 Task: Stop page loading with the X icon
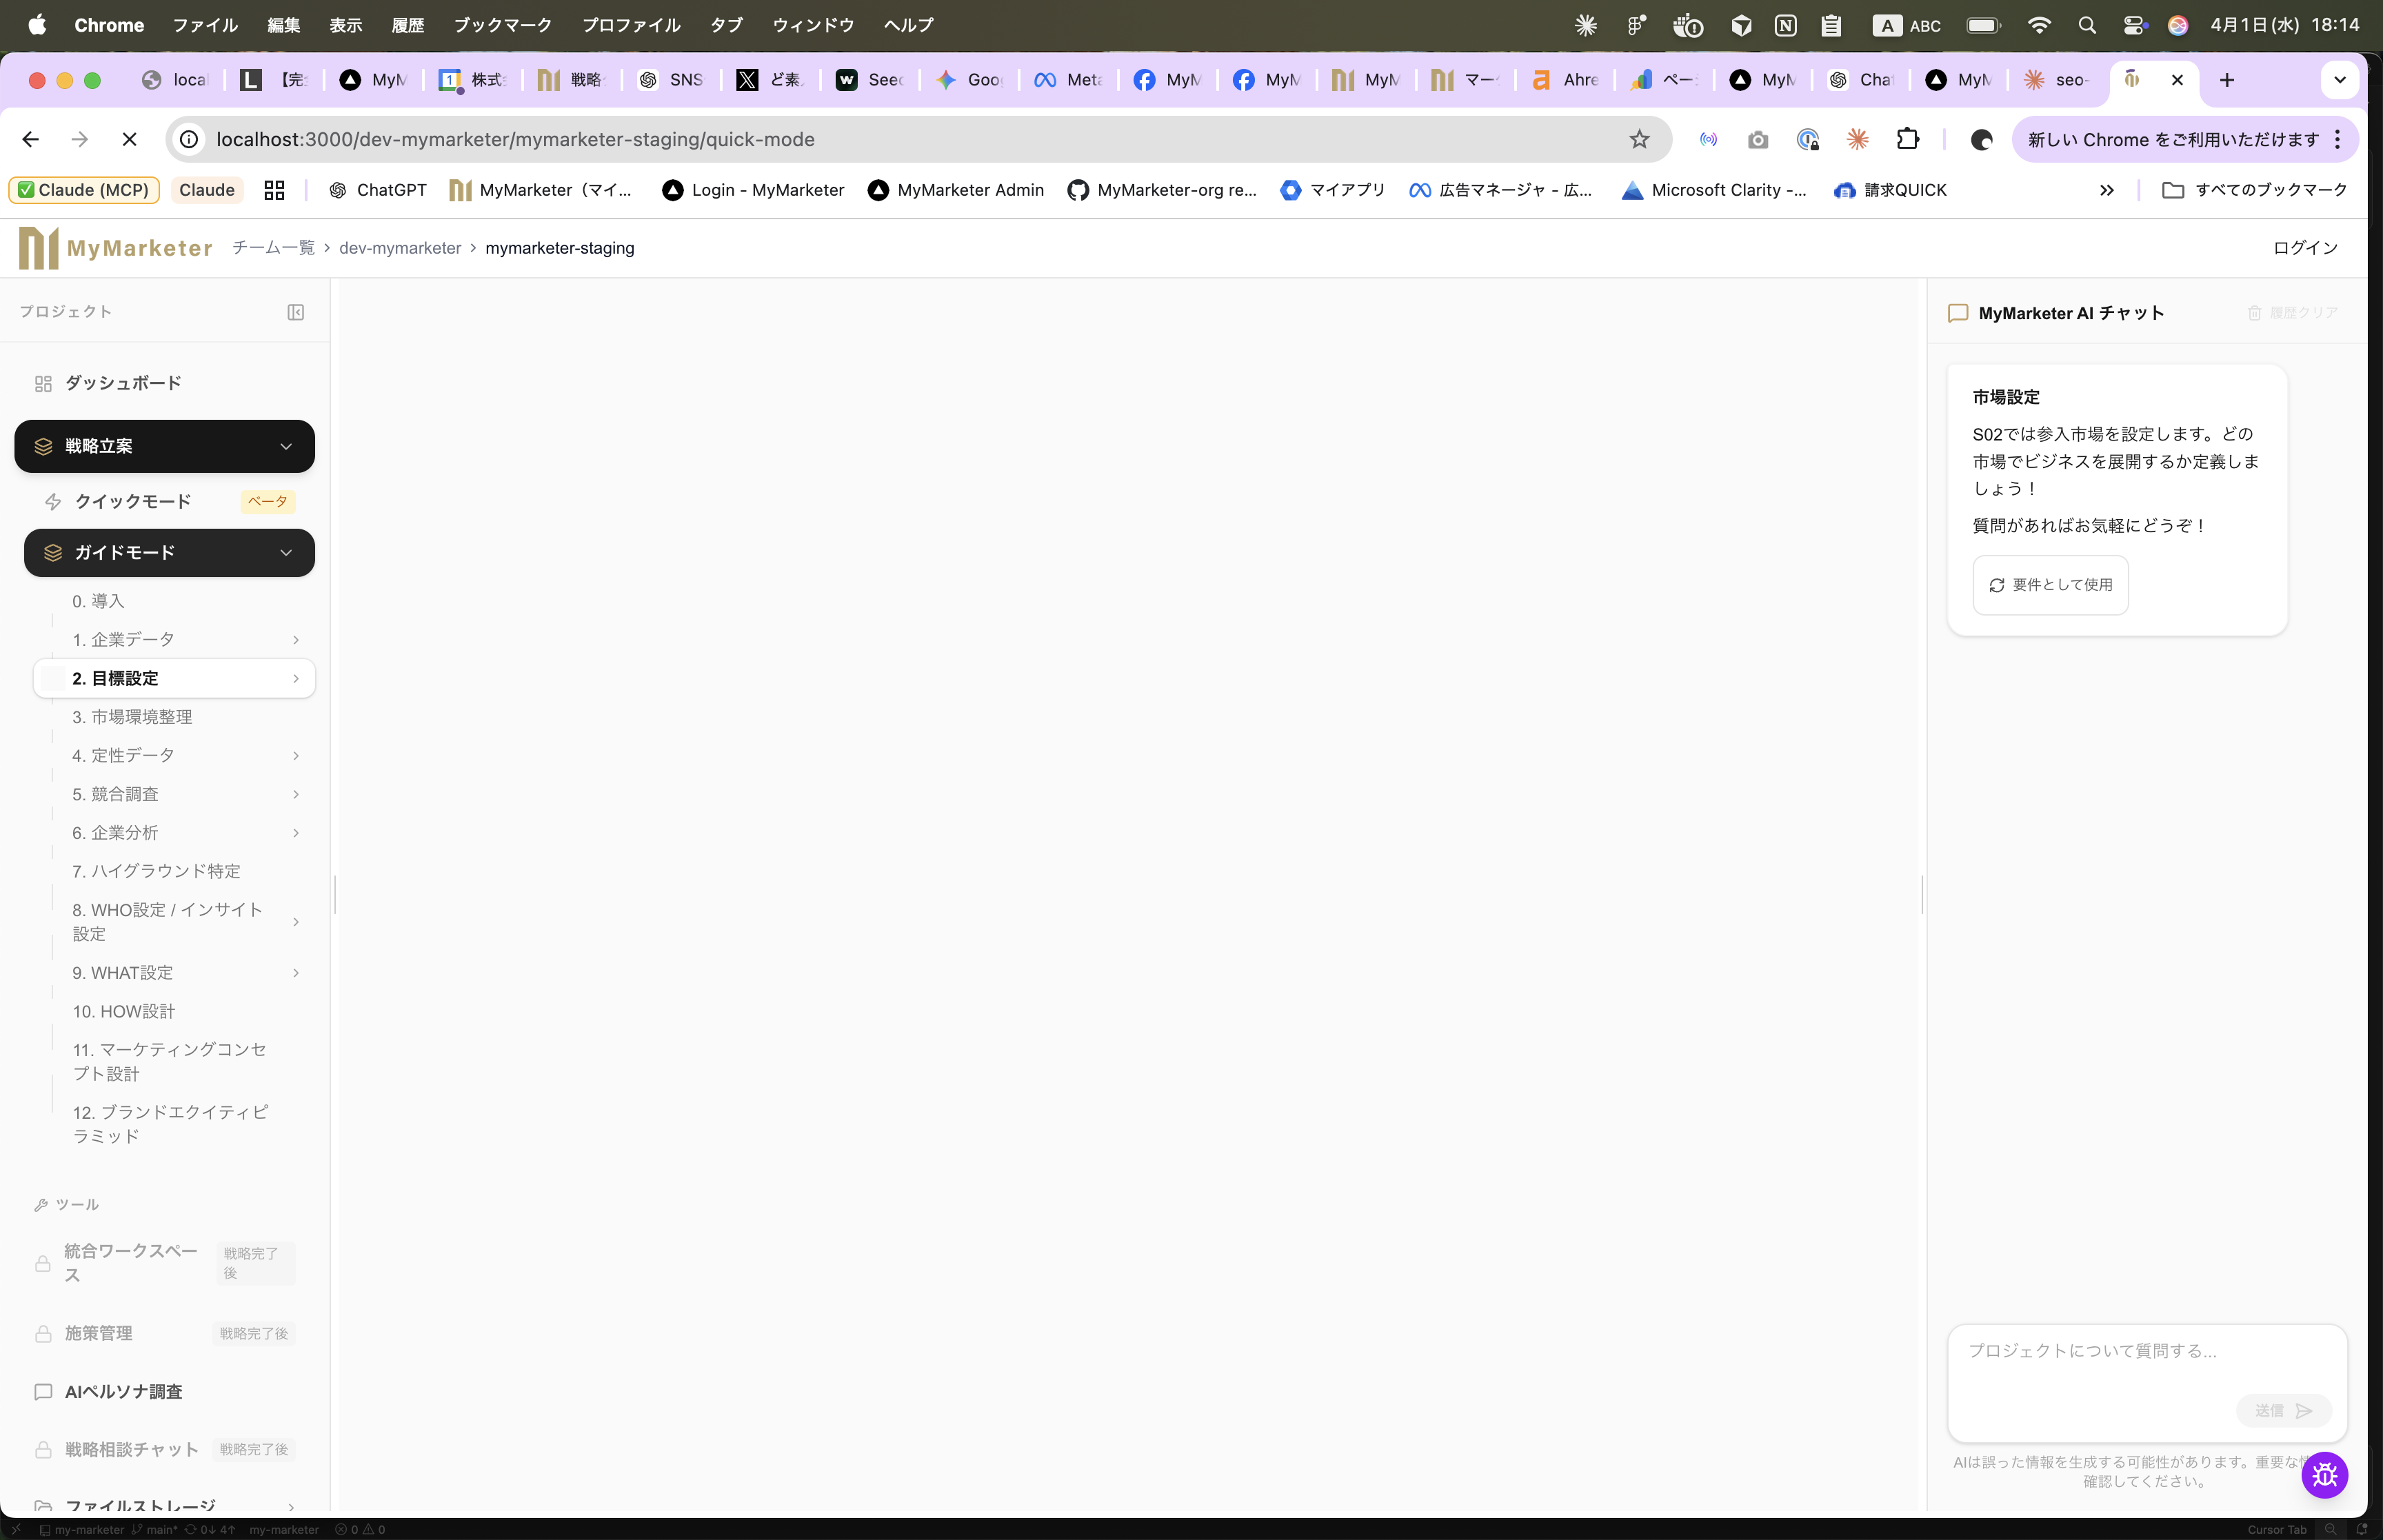coord(129,139)
